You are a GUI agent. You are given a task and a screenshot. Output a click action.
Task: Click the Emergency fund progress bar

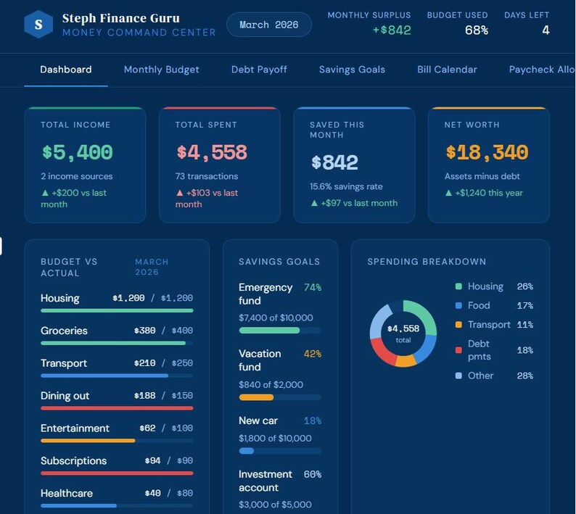[x=280, y=331]
